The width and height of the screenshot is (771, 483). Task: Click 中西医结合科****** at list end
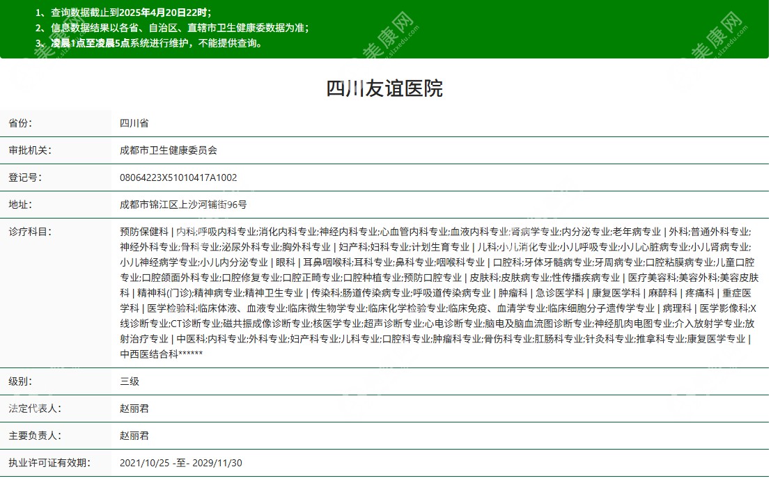[x=162, y=354]
